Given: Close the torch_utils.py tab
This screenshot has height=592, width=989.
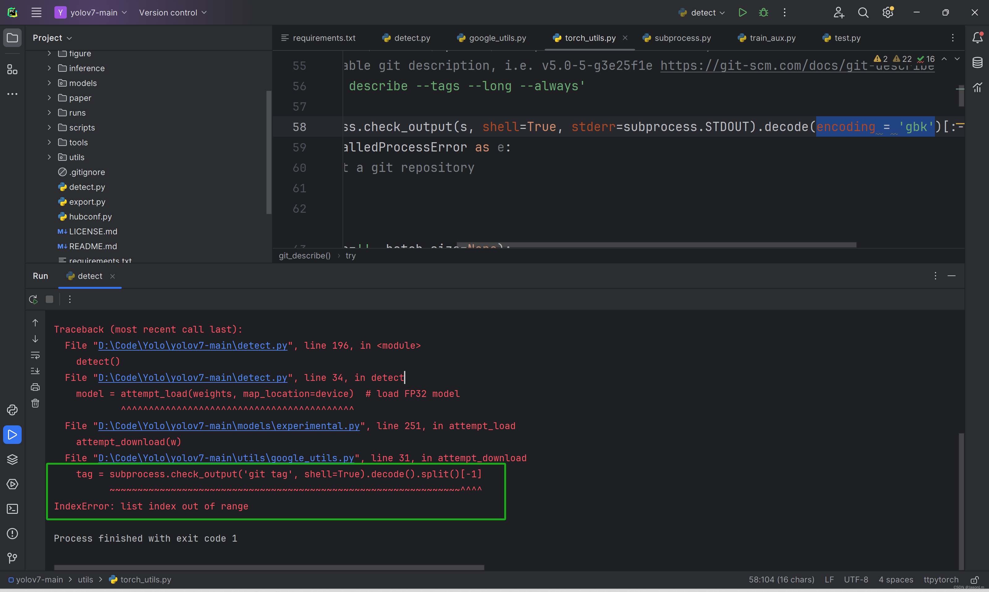Looking at the screenshot, I should pos(625,38).
